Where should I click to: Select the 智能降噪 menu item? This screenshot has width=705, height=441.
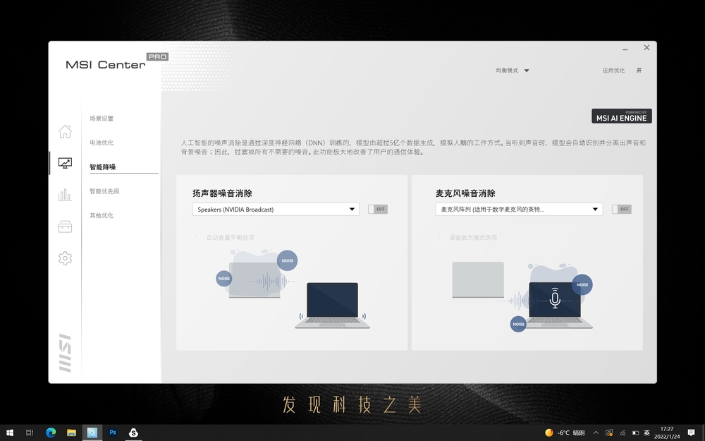(103, 167)
